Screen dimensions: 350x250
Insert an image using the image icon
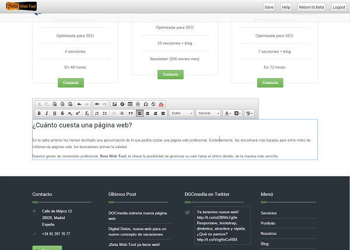[x=114, y=104]
